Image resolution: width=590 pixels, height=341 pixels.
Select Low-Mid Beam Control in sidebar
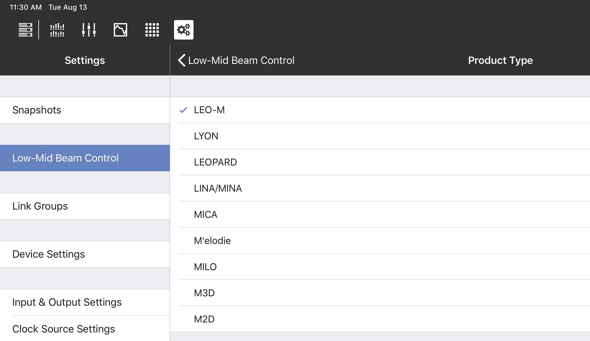pos(65,158)
